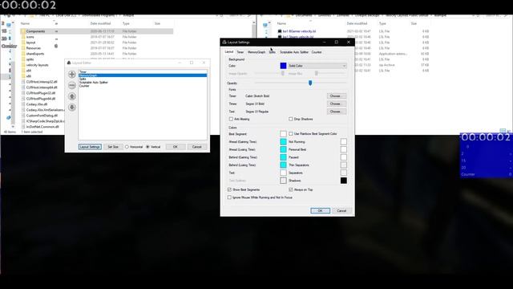Click Choose button for Times font
The image size is (513, 289).
tap(336, 104)
